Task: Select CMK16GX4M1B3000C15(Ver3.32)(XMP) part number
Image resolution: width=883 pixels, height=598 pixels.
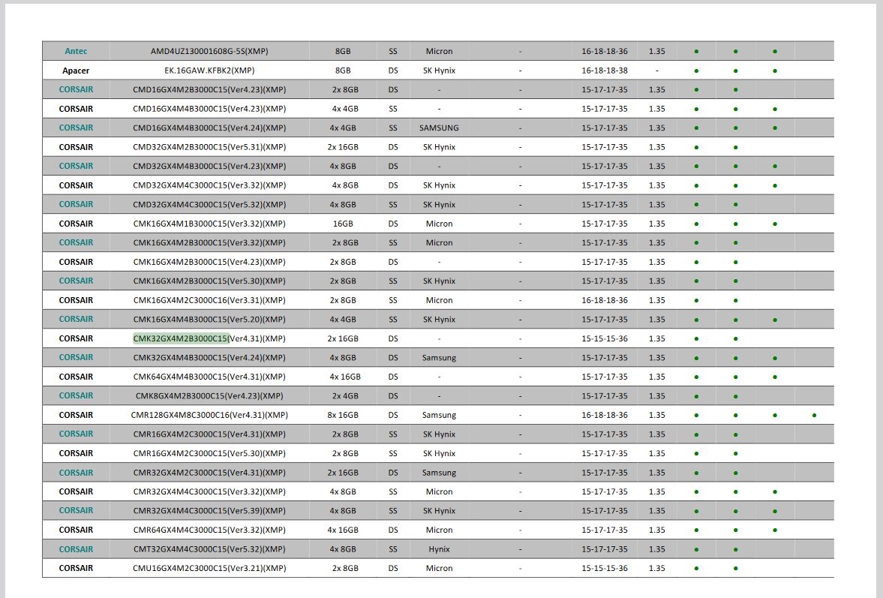Action: click(x=209, y=224)
